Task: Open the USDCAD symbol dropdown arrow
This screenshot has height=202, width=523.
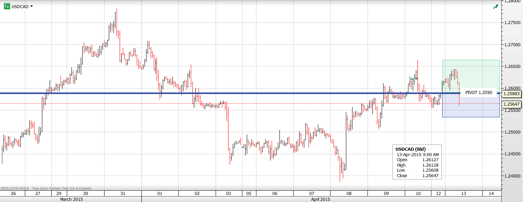Action: pos(31,7)
